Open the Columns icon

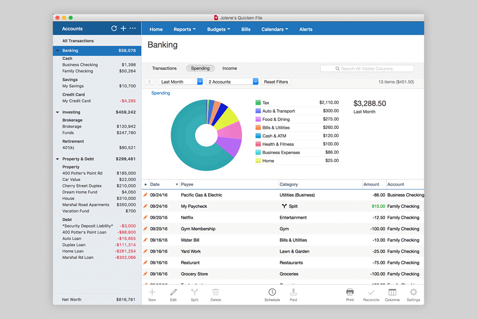(392, 292)
